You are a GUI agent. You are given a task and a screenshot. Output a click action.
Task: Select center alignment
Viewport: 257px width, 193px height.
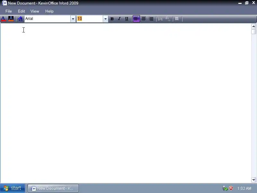click(144, 19)
